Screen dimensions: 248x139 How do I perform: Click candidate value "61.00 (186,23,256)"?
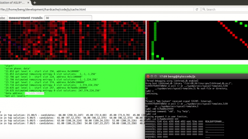[x=69, y=123]
